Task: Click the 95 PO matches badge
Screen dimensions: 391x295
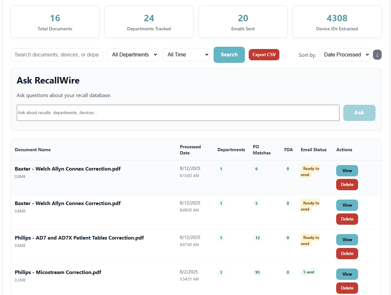Action: (257, 272)
